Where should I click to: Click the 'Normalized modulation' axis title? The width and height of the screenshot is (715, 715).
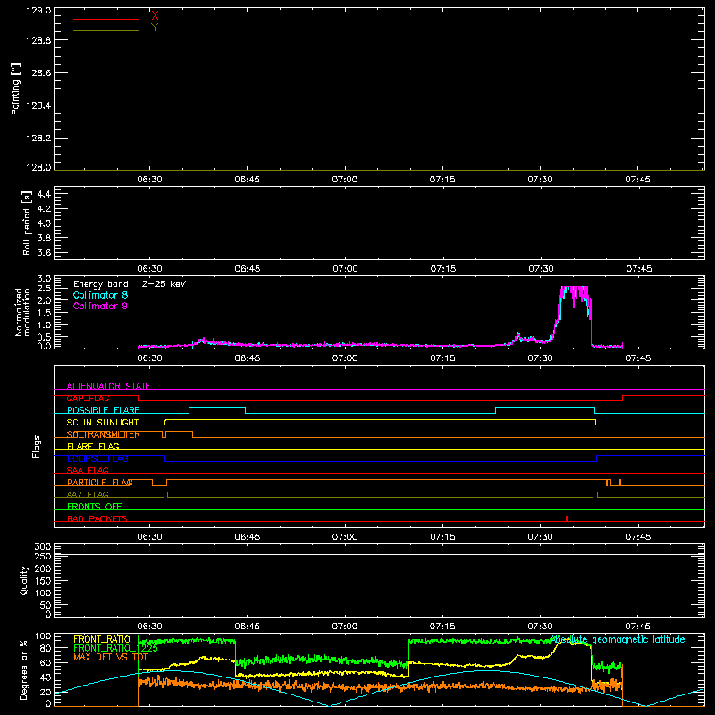pyautogui.click(x=22, y=312)
